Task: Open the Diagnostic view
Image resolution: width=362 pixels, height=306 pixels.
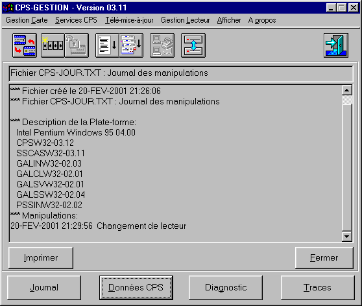Action: (226, 288)
